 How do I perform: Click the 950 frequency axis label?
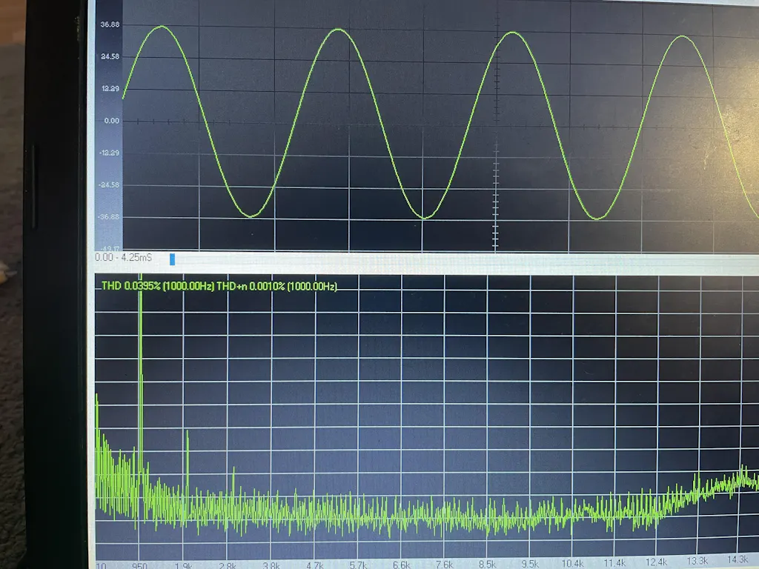pyautogui.click(x=140, y=565)
